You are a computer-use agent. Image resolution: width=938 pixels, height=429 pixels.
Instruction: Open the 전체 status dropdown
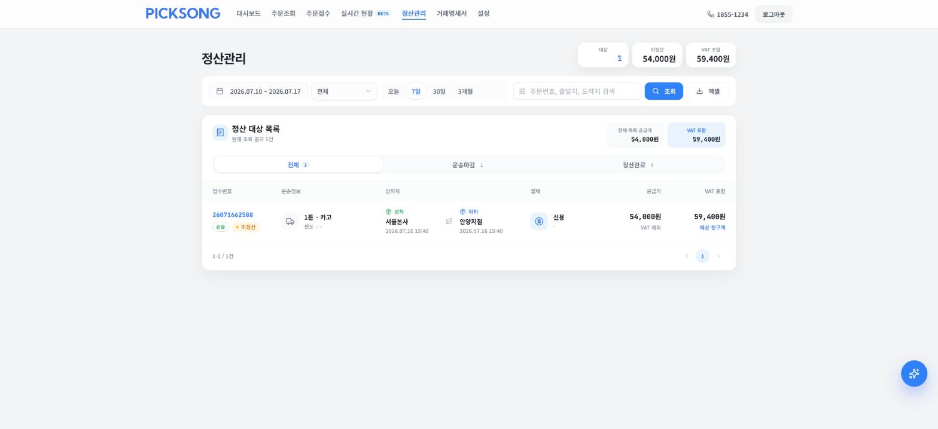(x=344, y=91)
